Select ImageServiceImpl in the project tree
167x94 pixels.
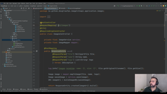[x=21, y=31]
